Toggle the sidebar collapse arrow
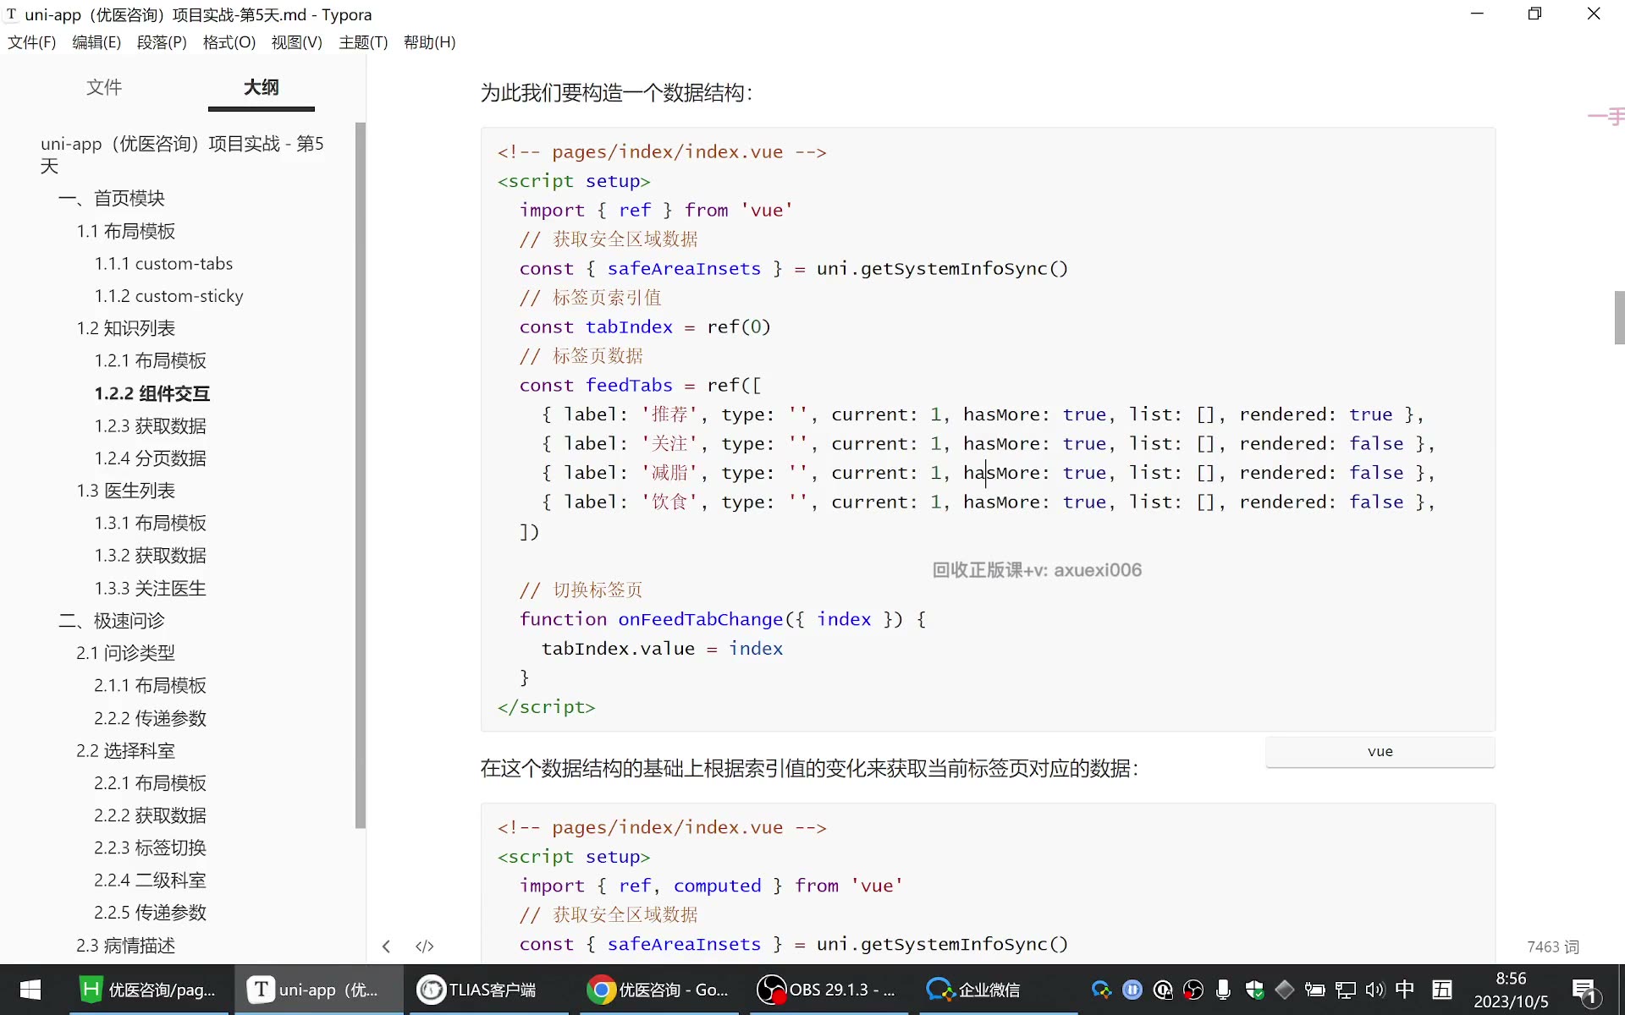The width and height of the screenshot is (1625, 1015). [x=386, y=946]
